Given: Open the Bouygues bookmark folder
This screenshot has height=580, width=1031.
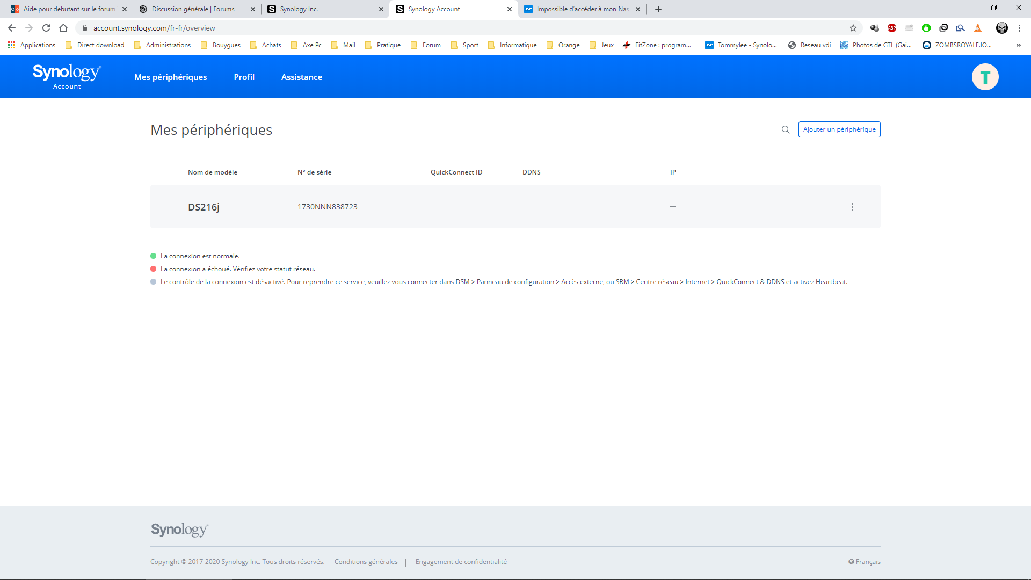Looking at the screenshot, I should coord(221,45).
